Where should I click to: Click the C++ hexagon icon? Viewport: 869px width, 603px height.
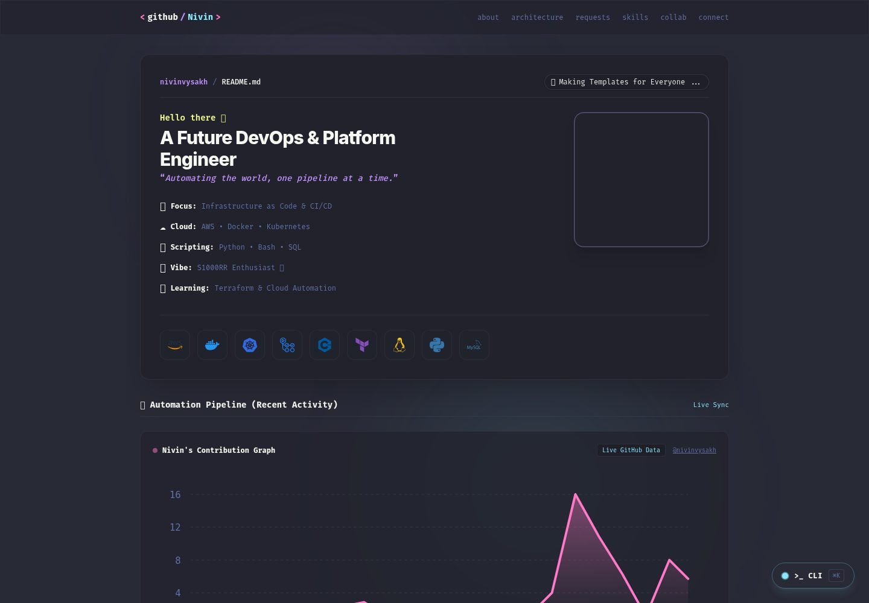coord(325,345)
